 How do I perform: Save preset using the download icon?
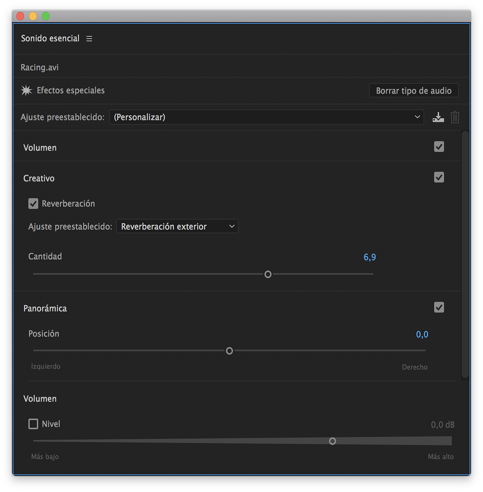click(438, 117)
